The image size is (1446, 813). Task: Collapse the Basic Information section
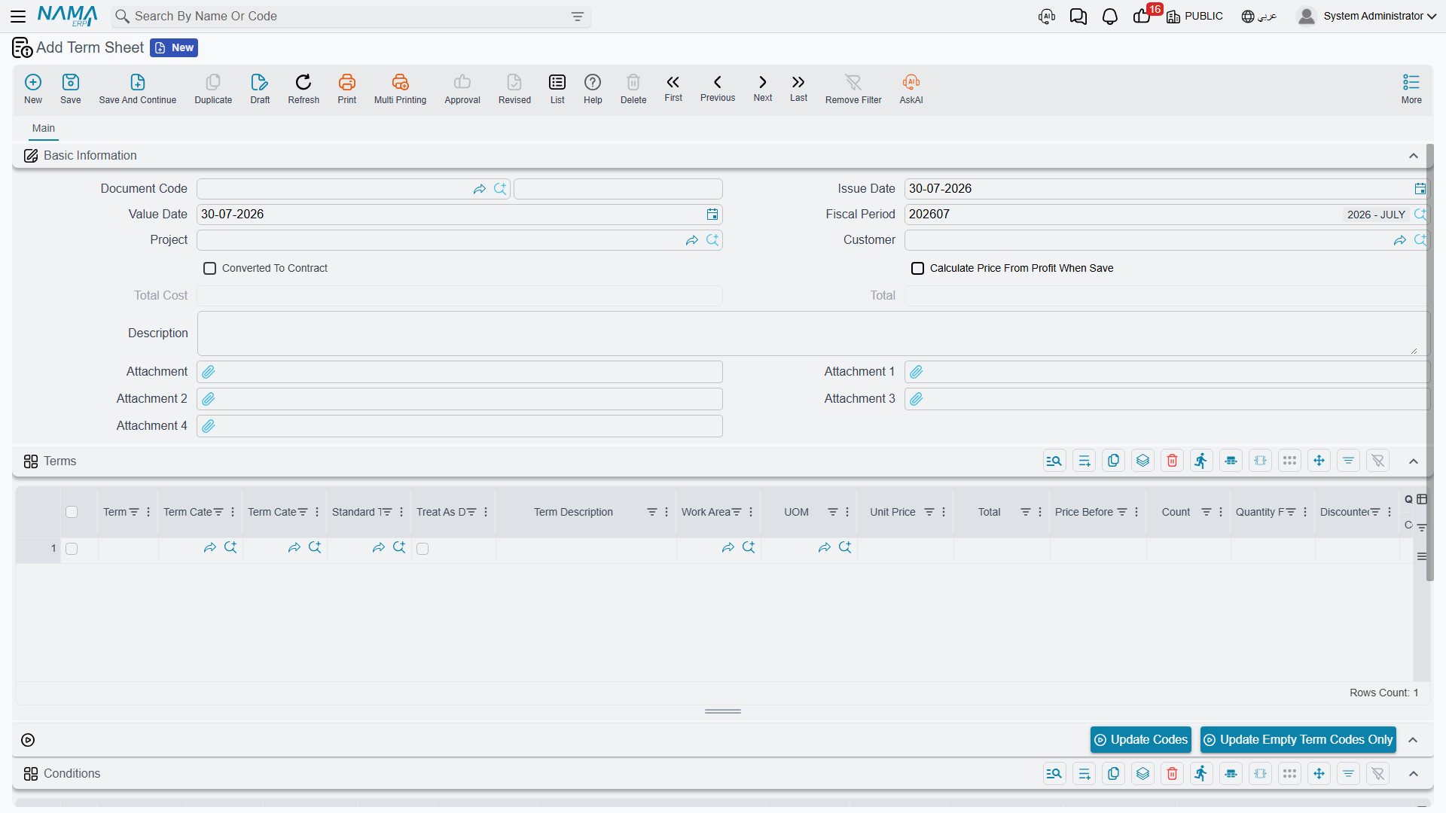coord(1414,156)
